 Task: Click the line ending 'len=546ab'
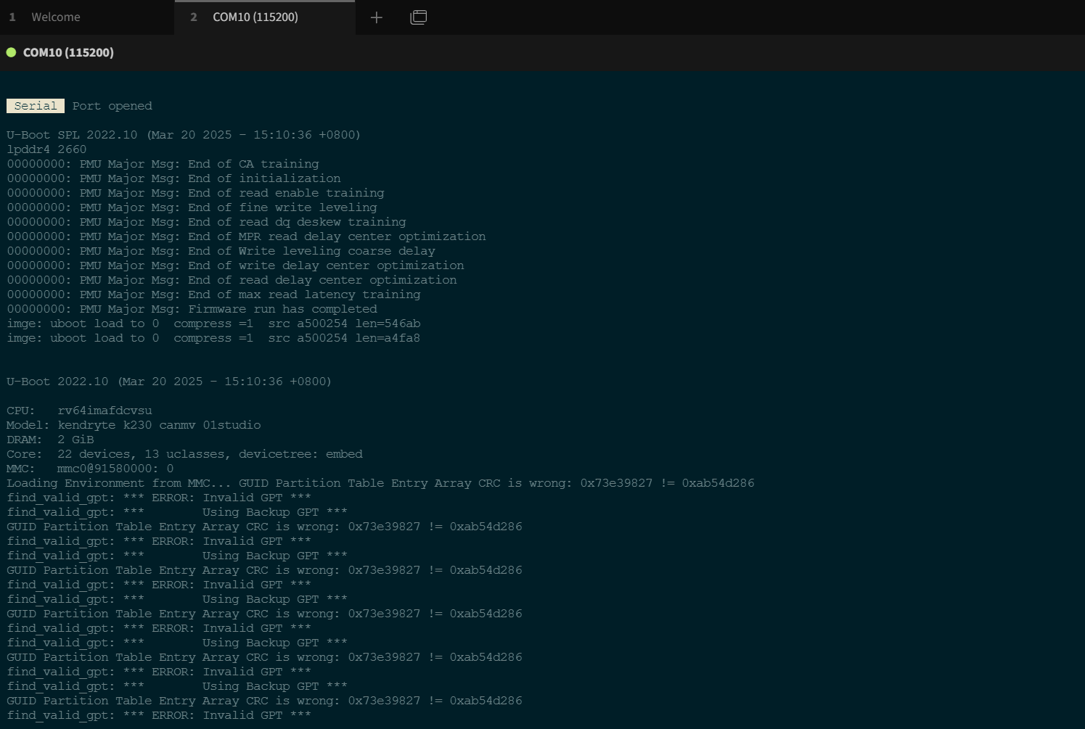point(213,324)
